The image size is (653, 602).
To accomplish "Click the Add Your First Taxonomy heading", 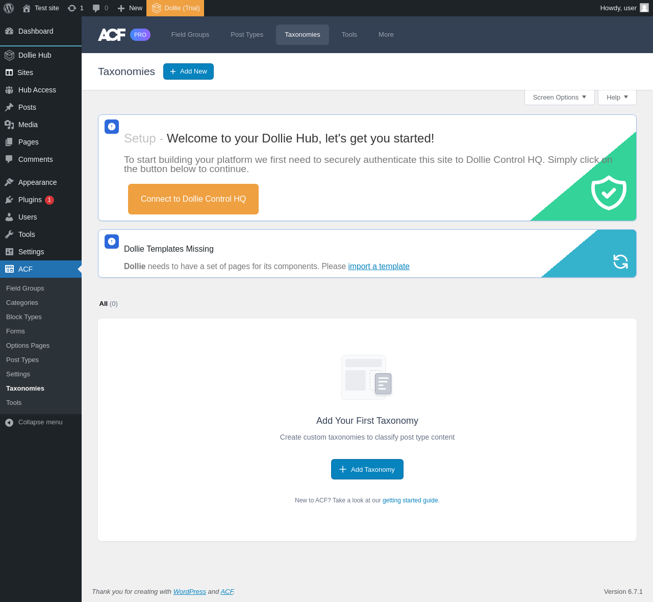I will pyautogui.click(x=367, y=421).
